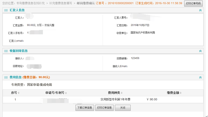This screenshot has width=208, height=117.
Task: Click 缴费总额：90.00元 total text
Action: [36, 77]
